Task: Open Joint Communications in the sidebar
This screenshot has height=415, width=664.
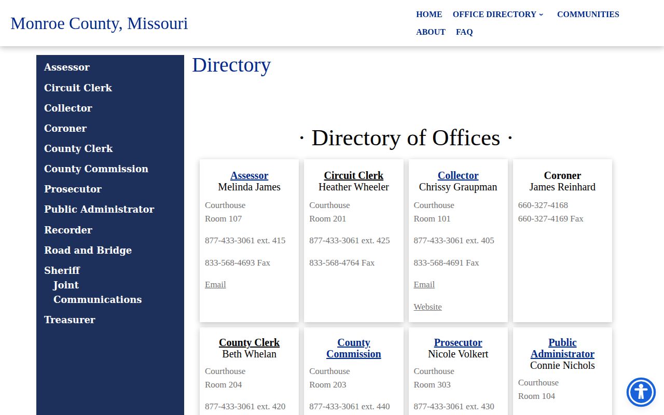Action: click(97, 292)
